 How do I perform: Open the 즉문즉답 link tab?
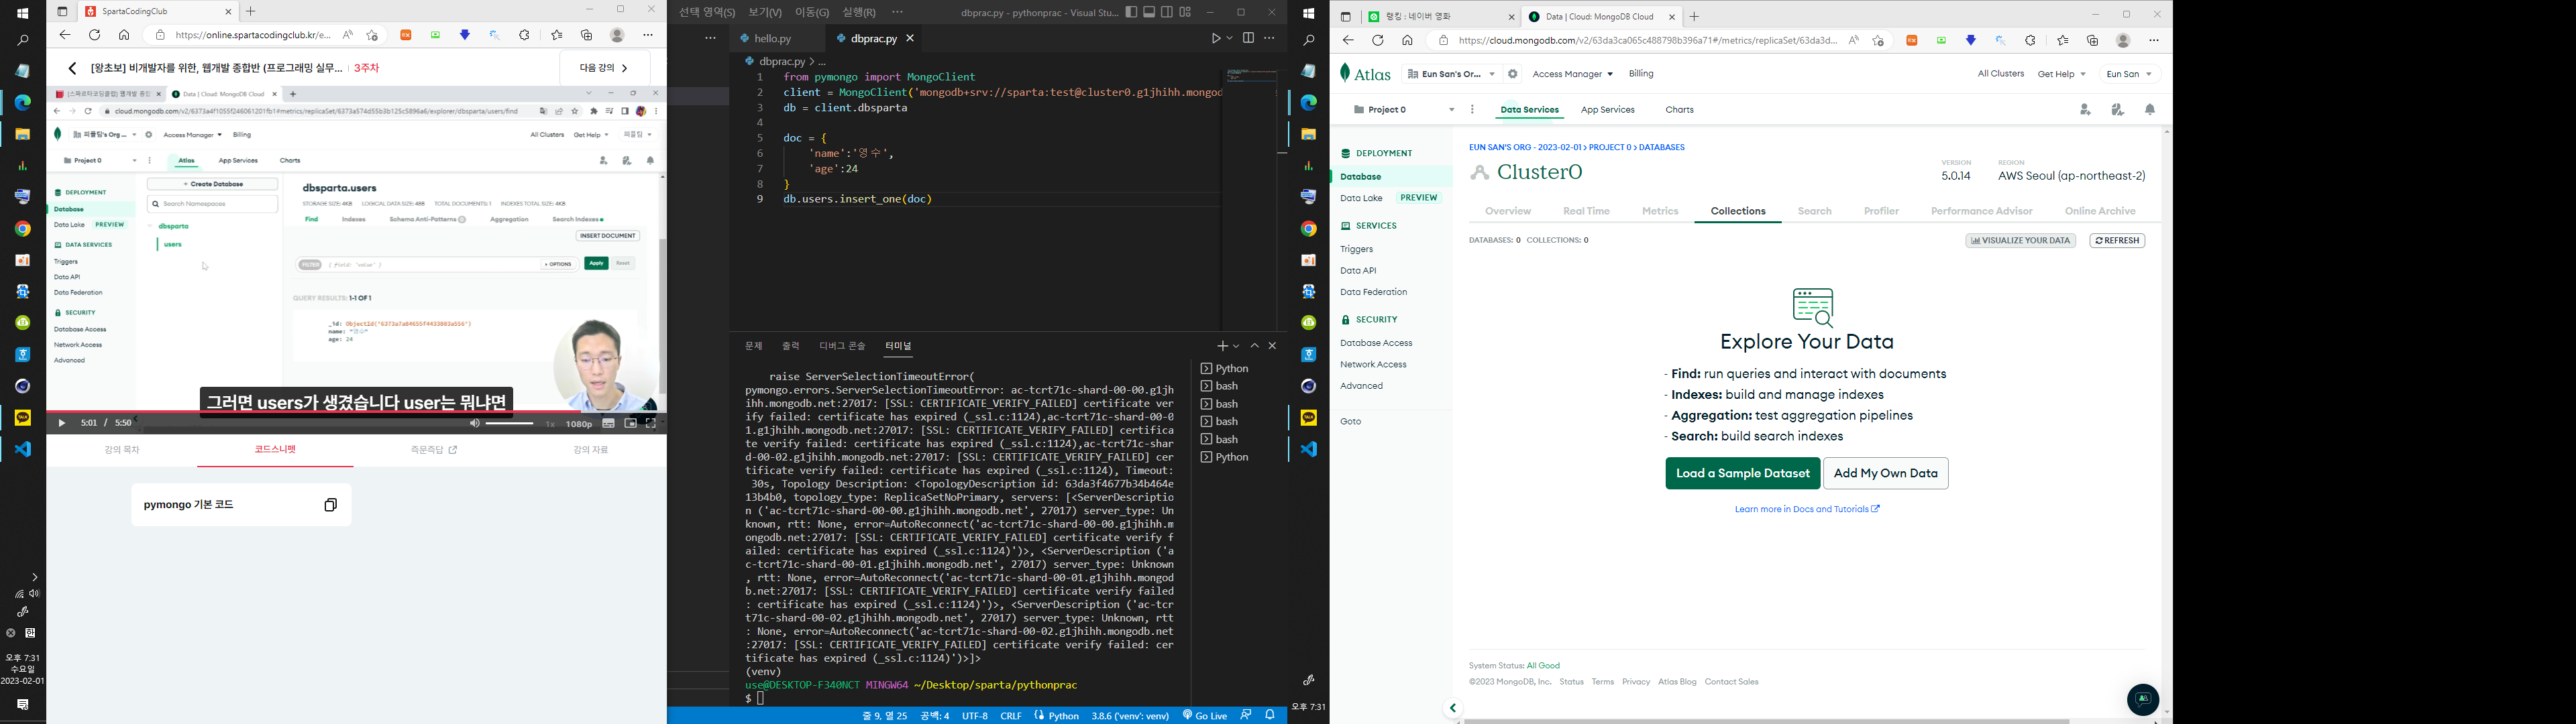tap(433, 450)
